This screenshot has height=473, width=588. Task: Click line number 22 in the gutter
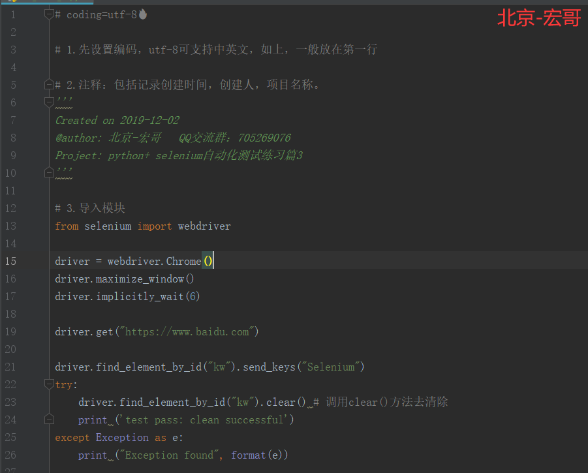(11, 384)
